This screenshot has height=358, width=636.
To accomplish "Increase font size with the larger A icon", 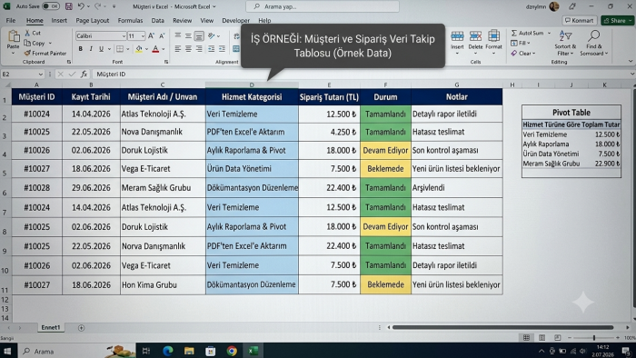I will [152, 35].
